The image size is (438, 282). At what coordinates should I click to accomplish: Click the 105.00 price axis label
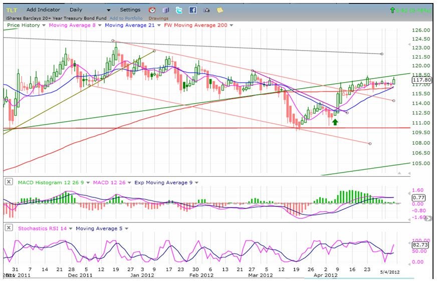[x=421, y=163]
